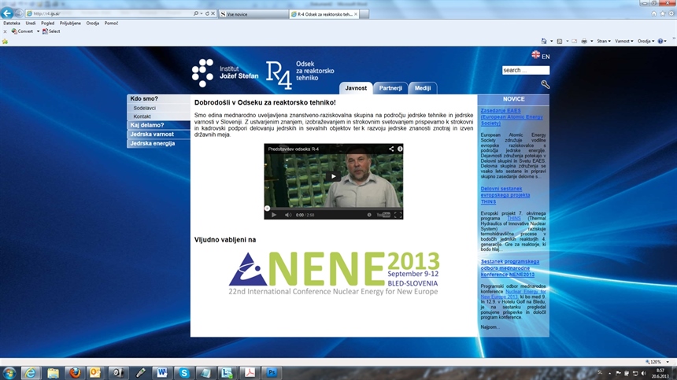The width and height of the screenshot is (677, 380).
Task: Click the Institut Jožef Stefan logo
Action: pyautogui.click(x=225, y=72)
